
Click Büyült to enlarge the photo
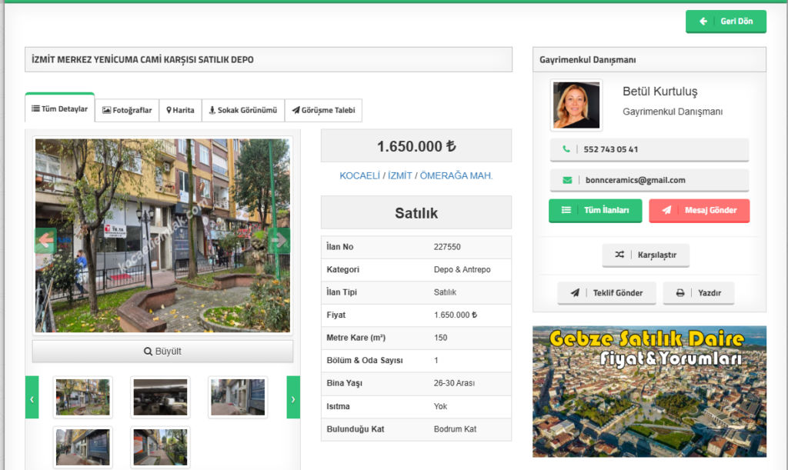(162, 352)
